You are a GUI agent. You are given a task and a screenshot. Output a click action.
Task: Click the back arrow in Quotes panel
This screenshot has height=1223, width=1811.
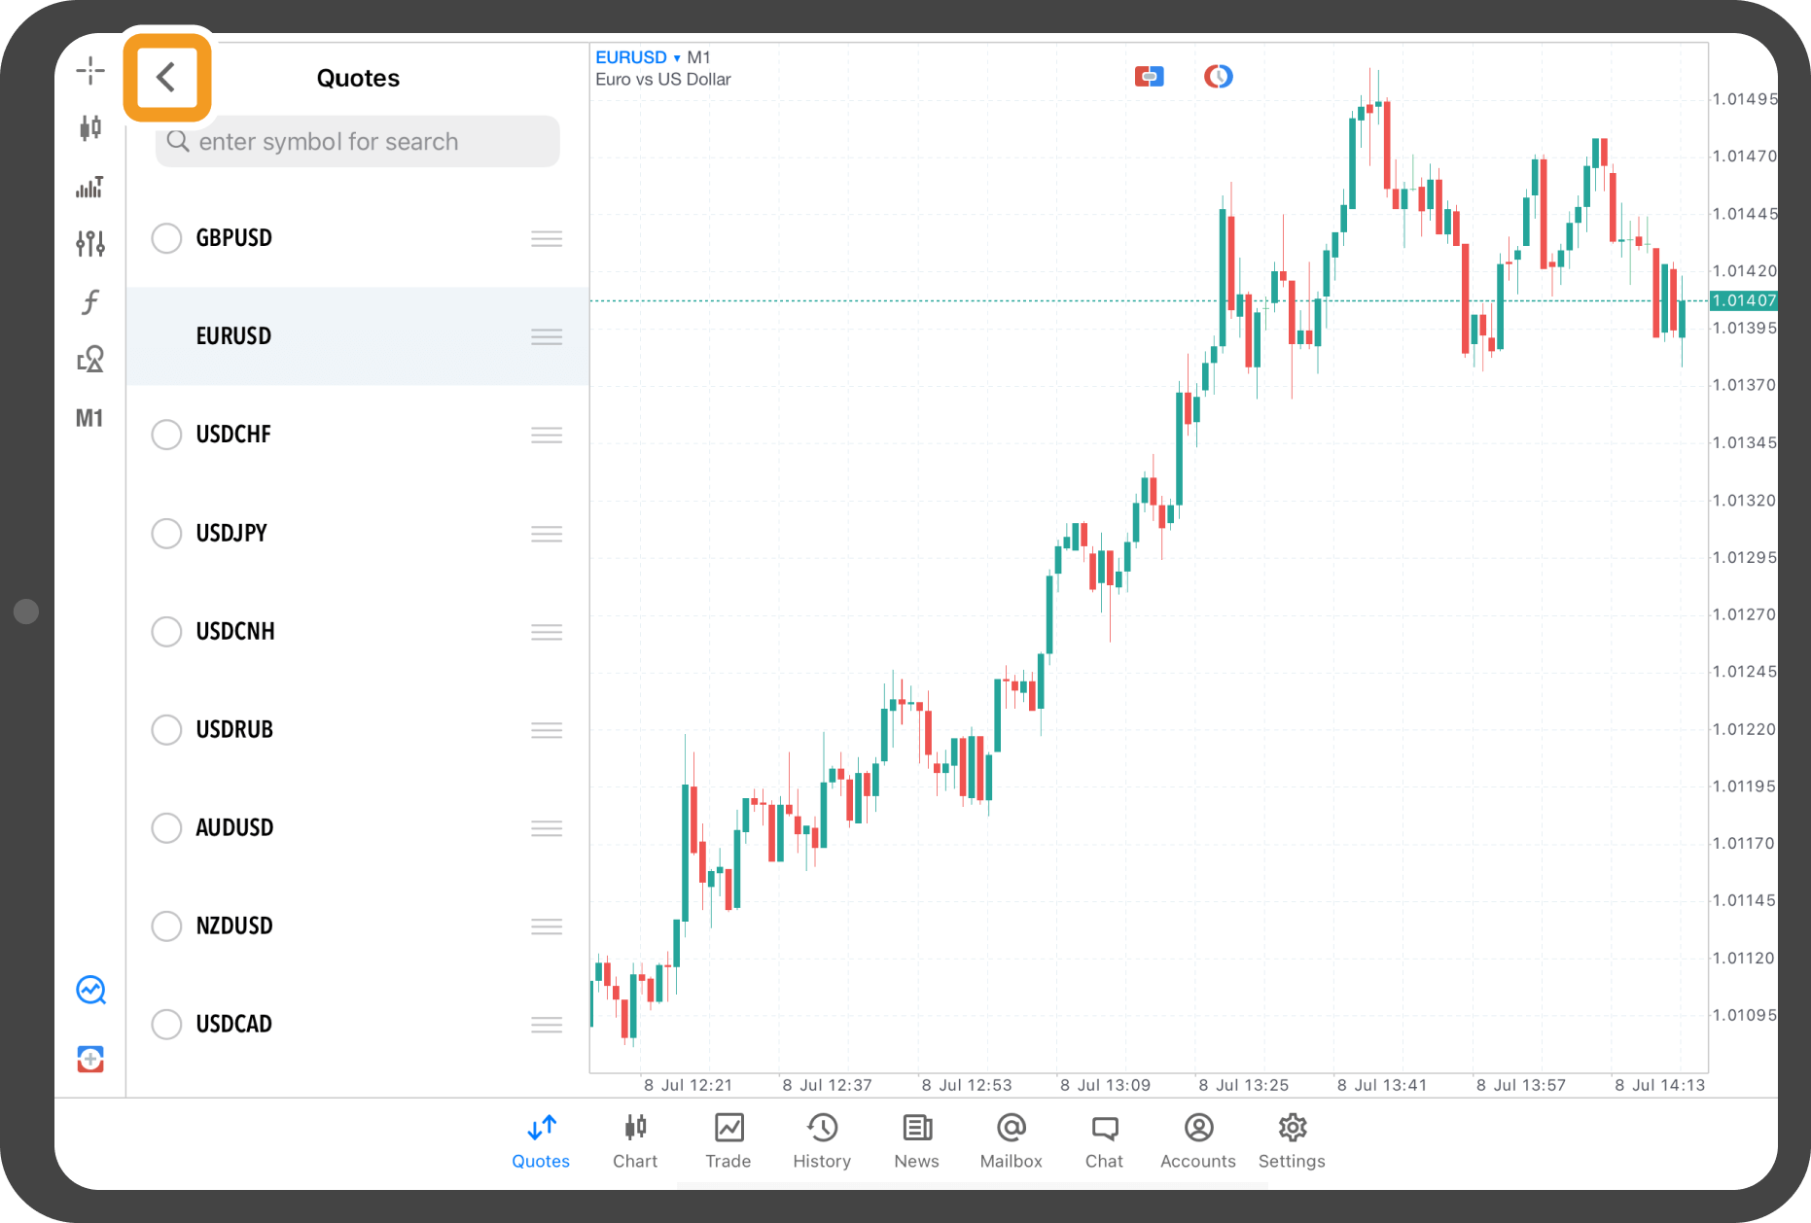pyautogui.click(x=166, y=78)
